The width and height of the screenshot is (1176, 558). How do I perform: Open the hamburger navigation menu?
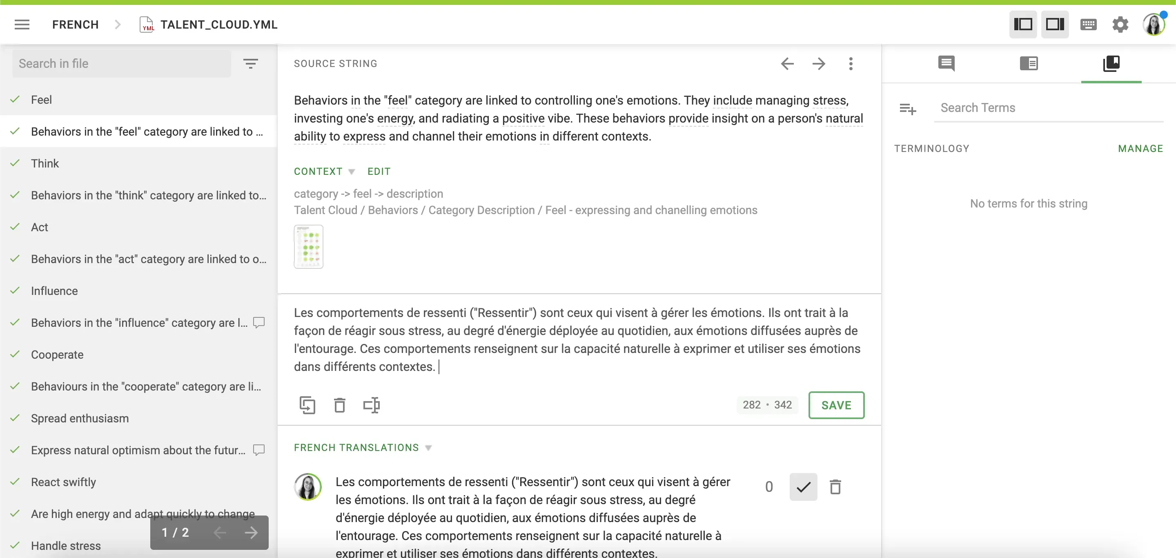click(22, 24)
